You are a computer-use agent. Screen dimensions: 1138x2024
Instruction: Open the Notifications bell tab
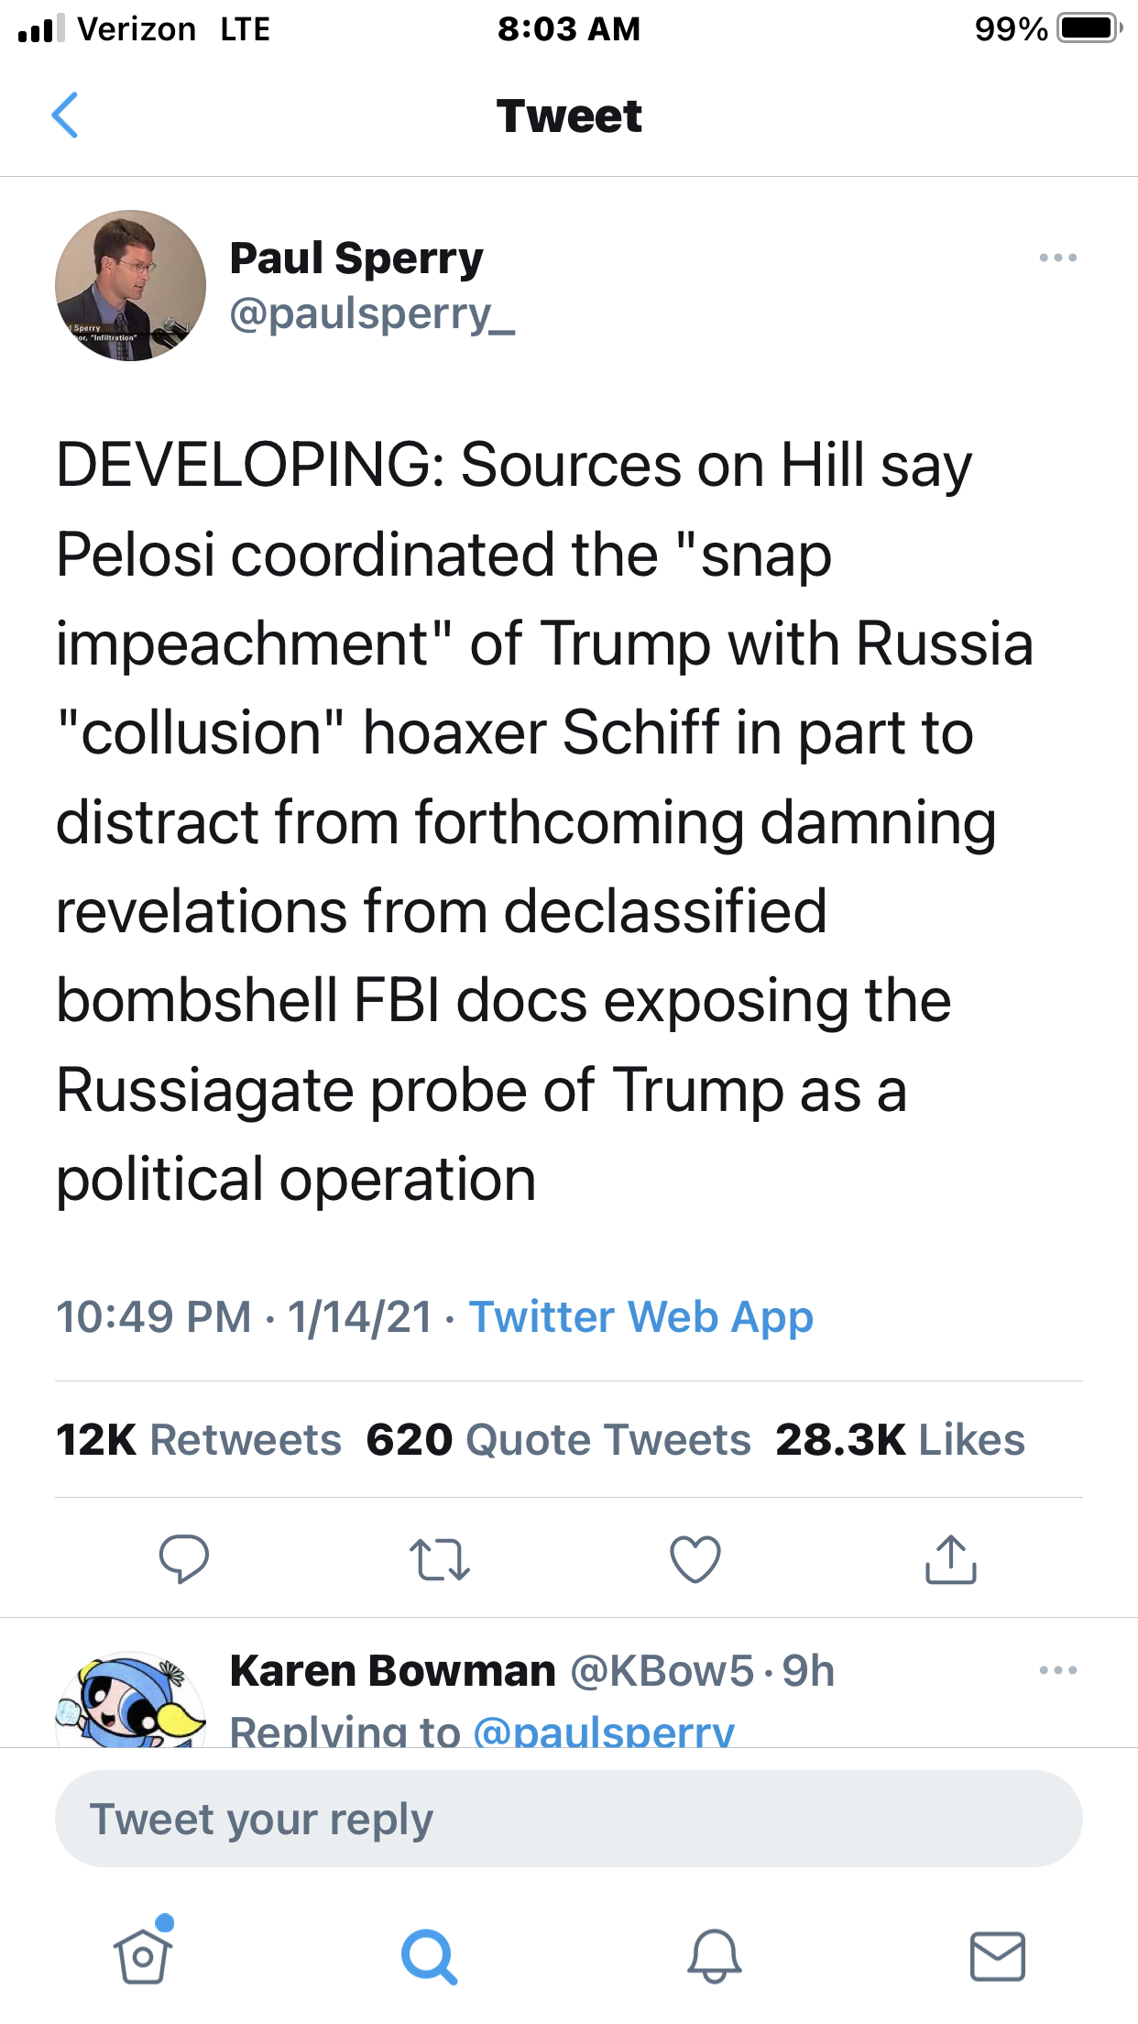point(714,1955)
